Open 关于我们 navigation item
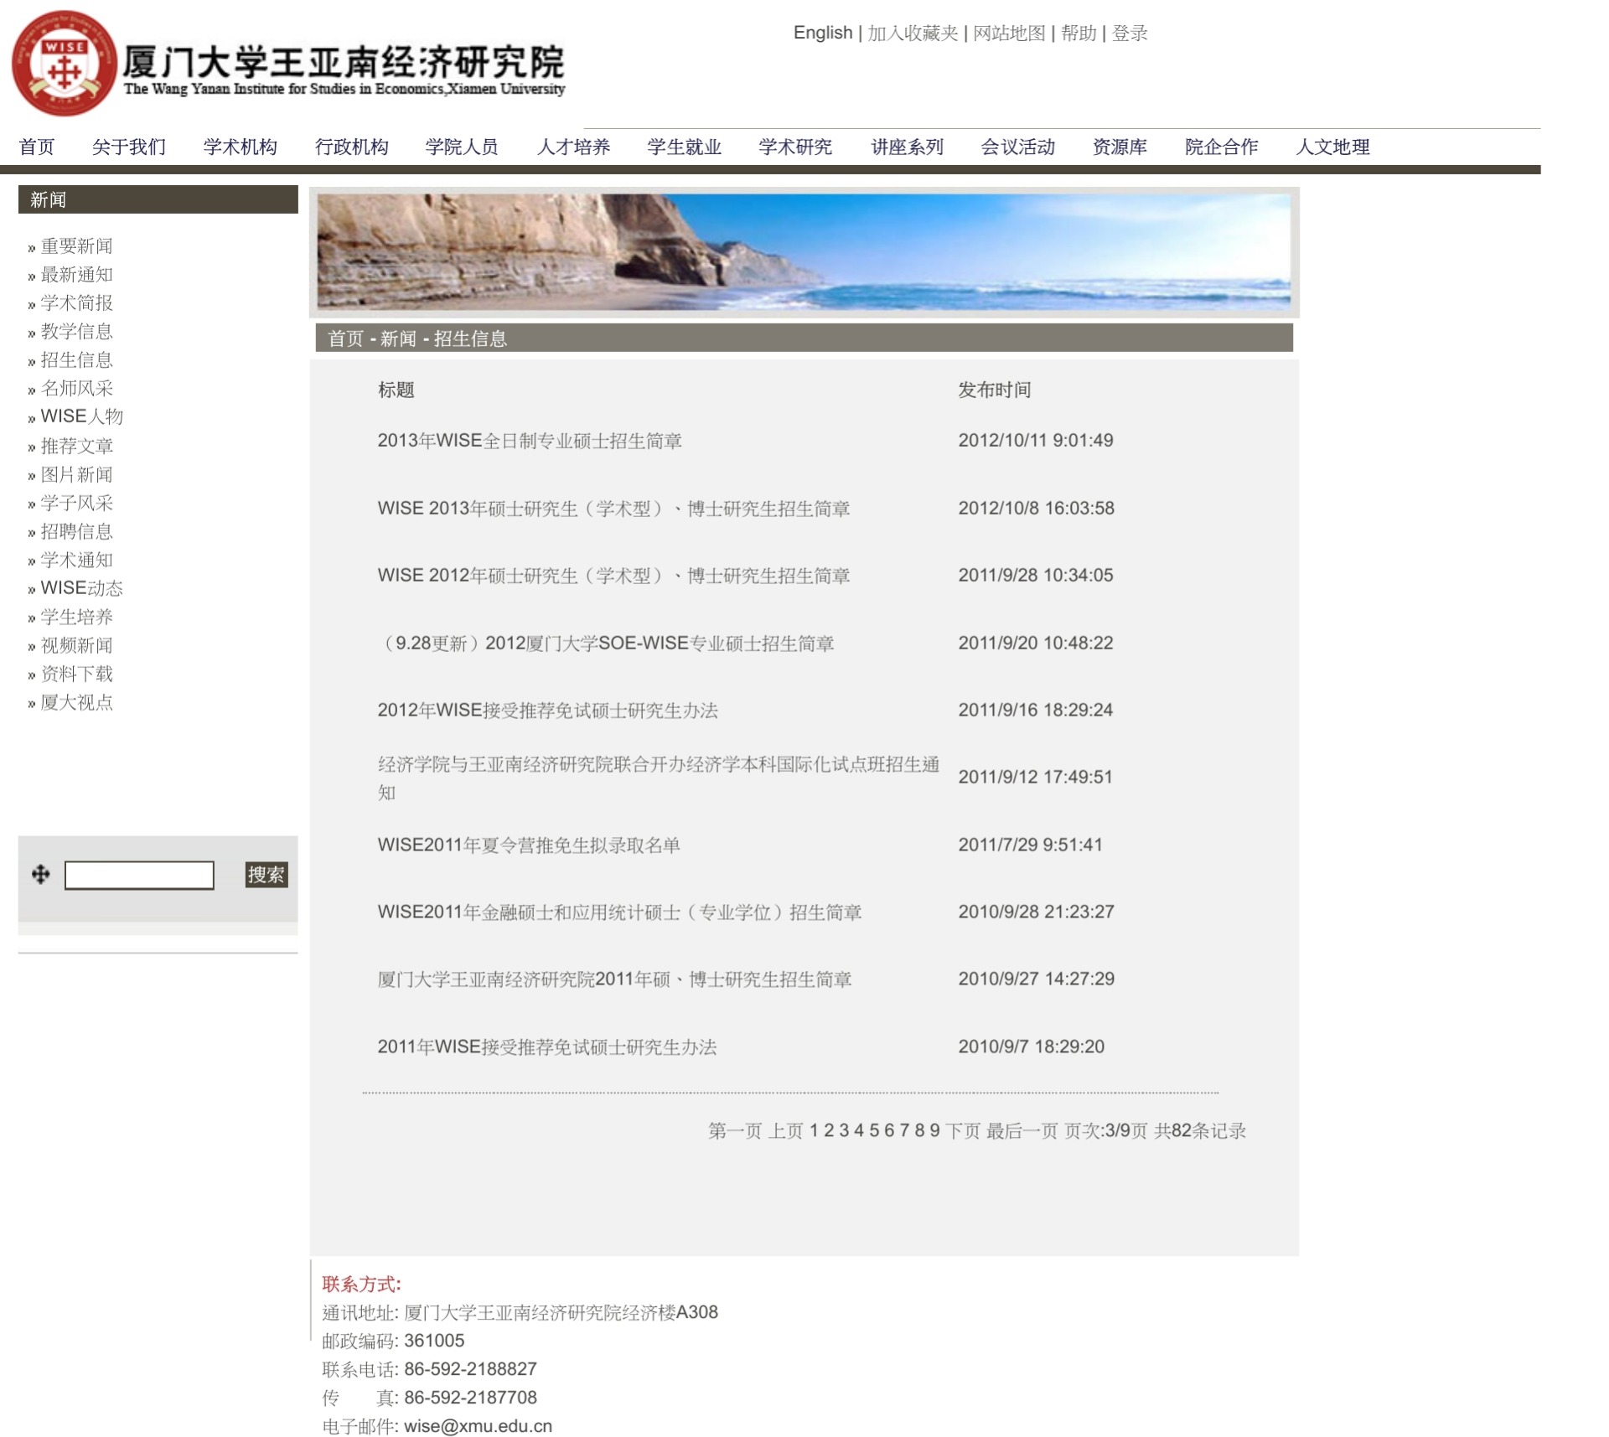The image size is (1609, 1437). point(129,147)
